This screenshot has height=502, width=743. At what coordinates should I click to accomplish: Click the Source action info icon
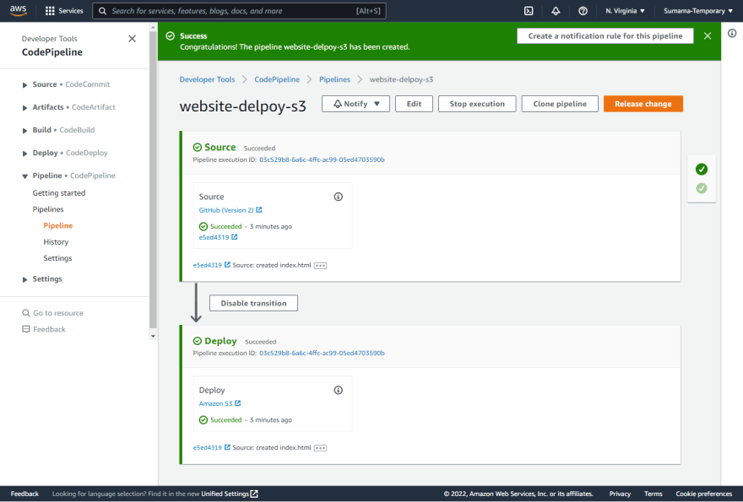(339, 197)
